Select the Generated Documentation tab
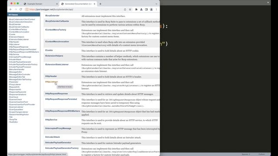The image size is (278, 156). tap(78, 4)
